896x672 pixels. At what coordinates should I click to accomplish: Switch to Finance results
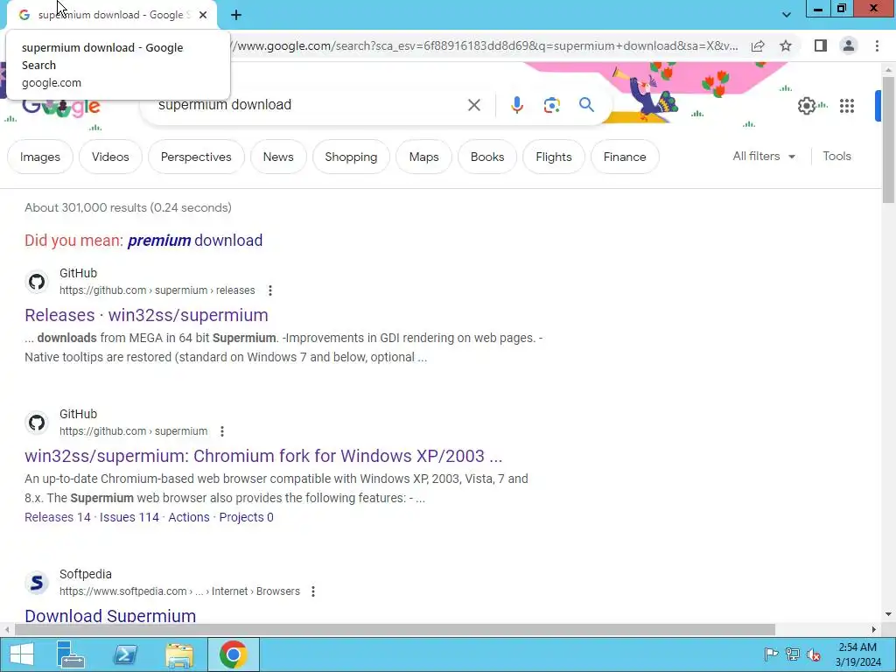(x=625, y=157)
